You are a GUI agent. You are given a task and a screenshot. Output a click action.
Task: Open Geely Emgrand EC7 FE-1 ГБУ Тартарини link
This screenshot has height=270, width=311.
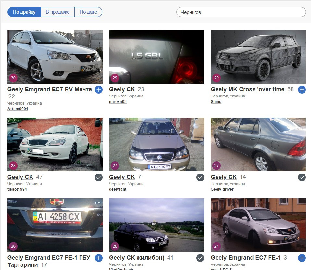(x=49, y=261)
